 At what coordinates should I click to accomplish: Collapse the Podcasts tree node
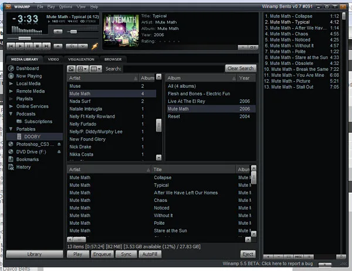pyautogui.click(x=11, y=114)
